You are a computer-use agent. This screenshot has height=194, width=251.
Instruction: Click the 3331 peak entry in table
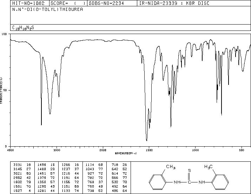[x=22, y=165]
